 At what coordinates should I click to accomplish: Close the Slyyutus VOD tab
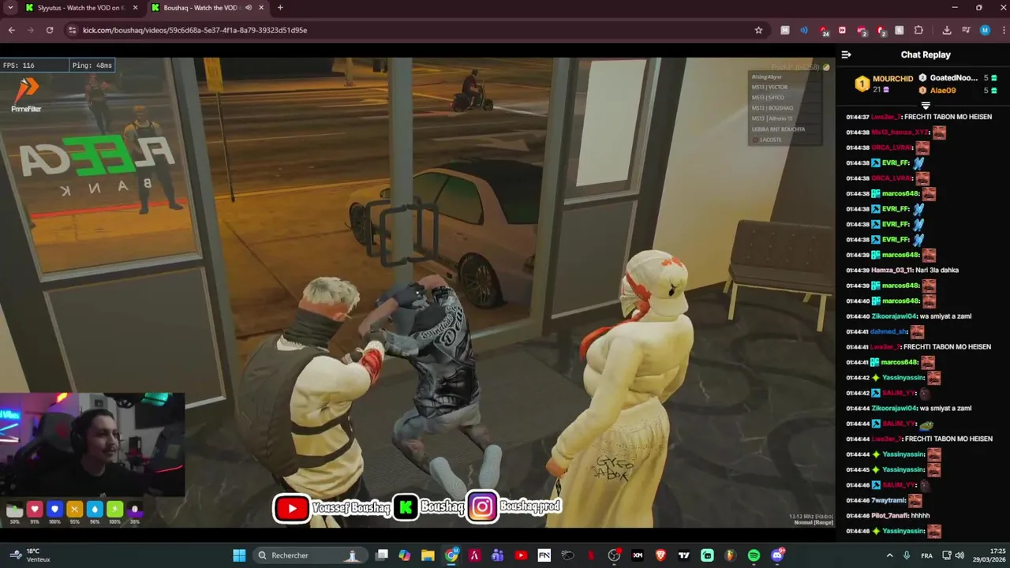click(135, 8)
